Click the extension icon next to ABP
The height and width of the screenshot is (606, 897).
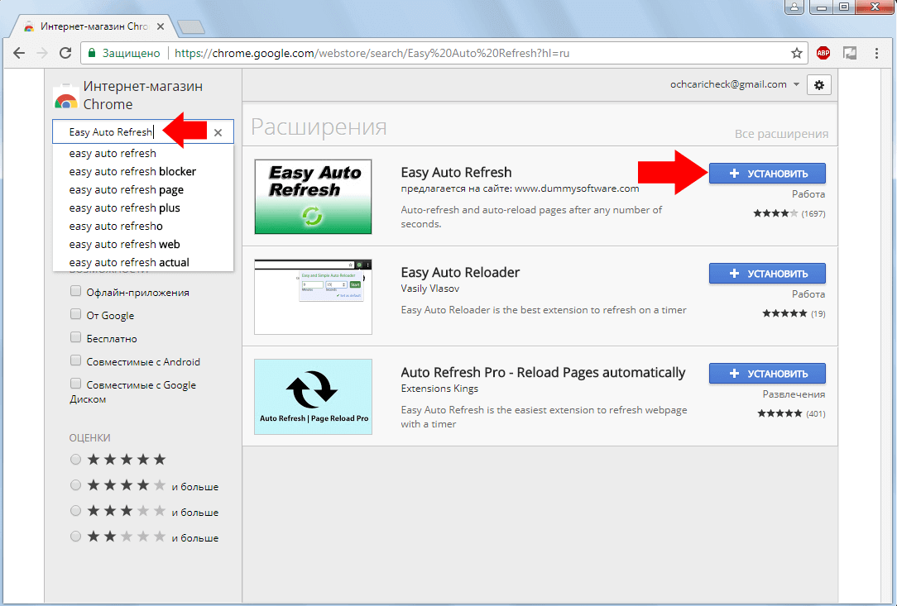pos(850,53)
